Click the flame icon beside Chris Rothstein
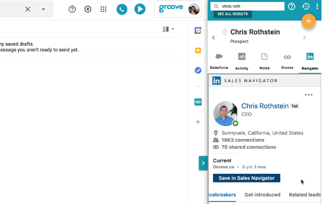This screenshot has height=204, width=323. [225, 32]
